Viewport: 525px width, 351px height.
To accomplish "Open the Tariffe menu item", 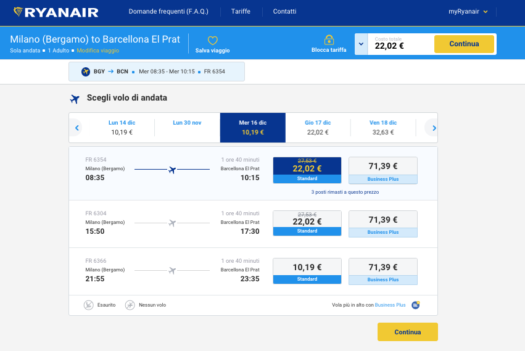I will point(241,11).
